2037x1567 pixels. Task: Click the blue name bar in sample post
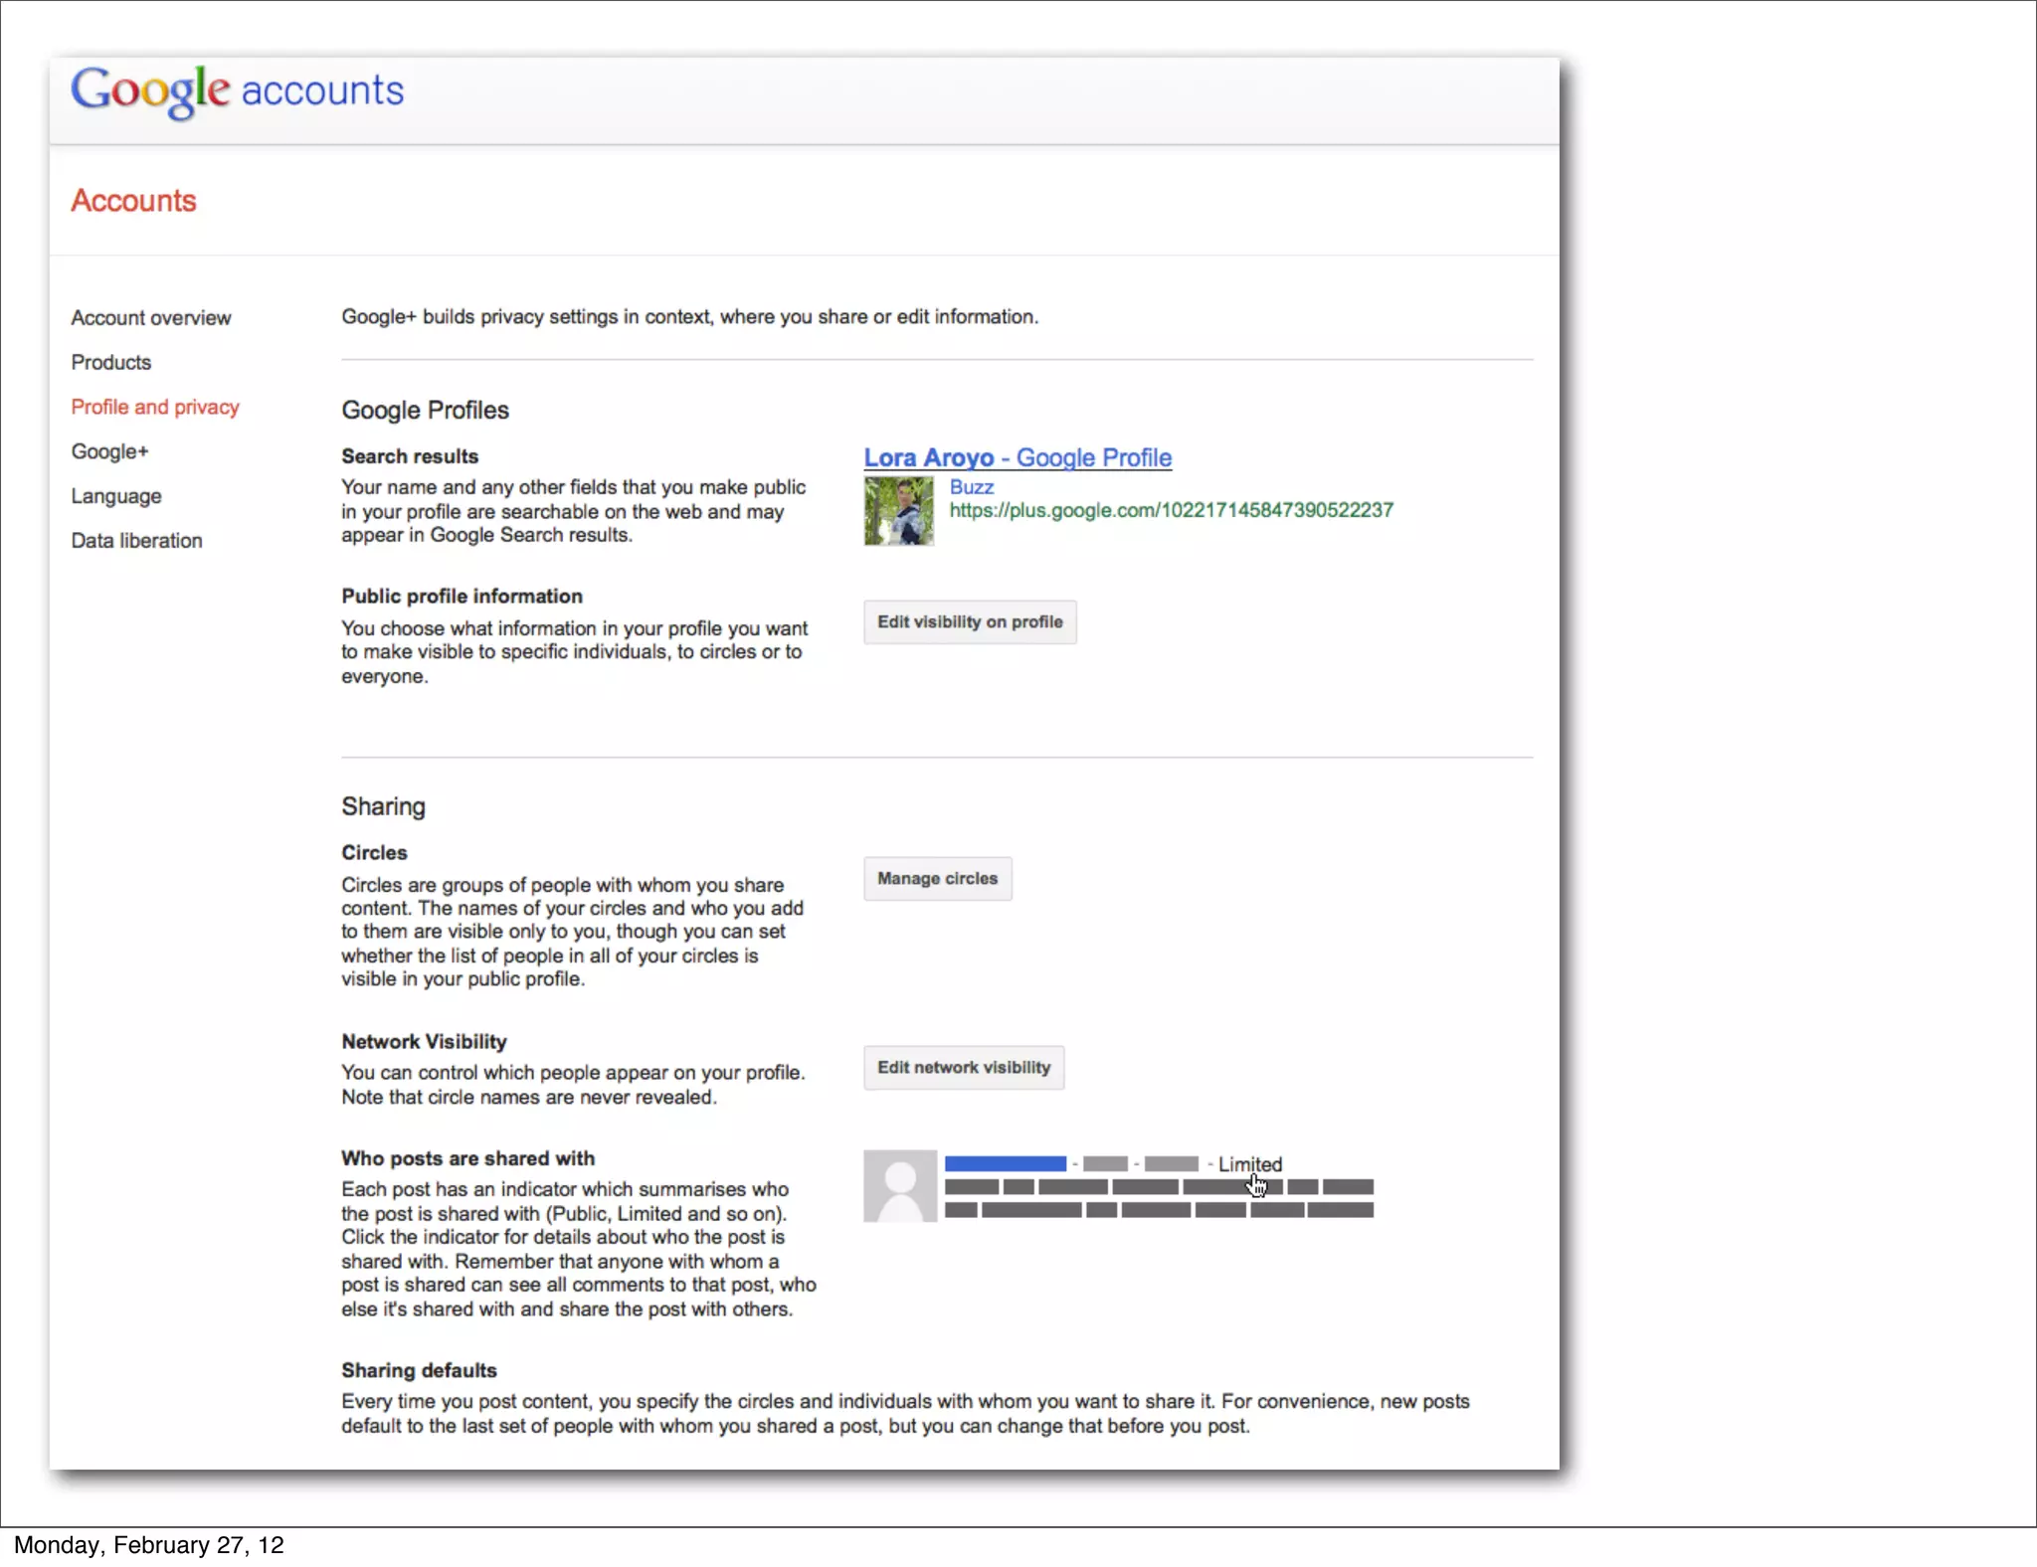tap(1005, 1164)
